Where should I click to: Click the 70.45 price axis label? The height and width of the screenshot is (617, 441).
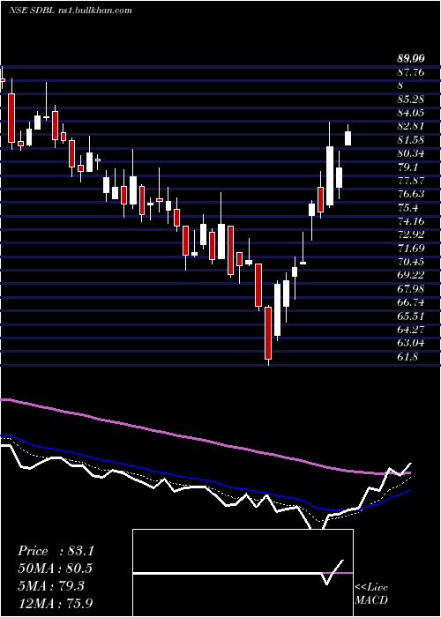[x=411, y=262]
